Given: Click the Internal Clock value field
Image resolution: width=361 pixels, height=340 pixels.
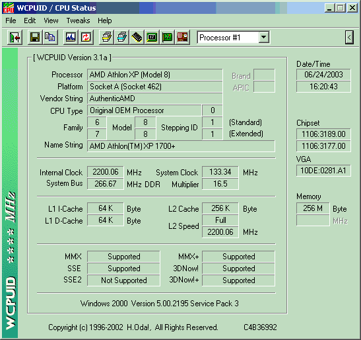Looking at the screenshot, I should (x=106, y=172).
